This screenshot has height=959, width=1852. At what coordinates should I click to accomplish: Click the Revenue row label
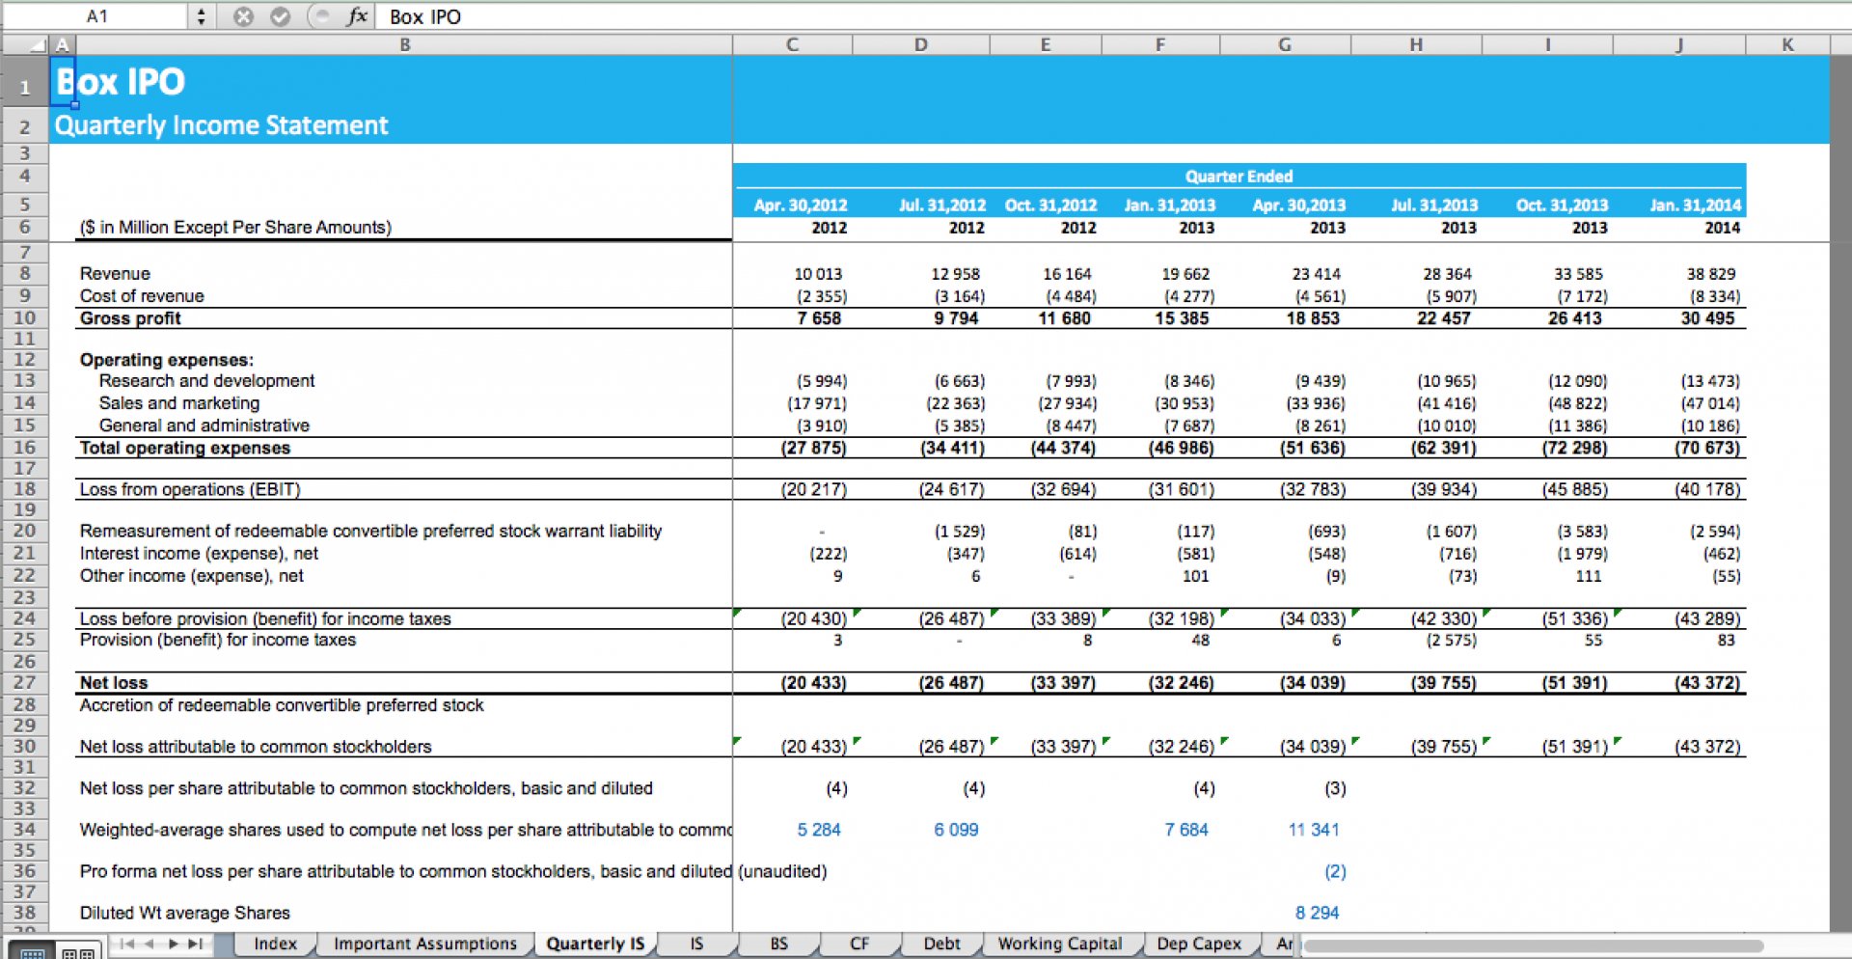[115, 274]
